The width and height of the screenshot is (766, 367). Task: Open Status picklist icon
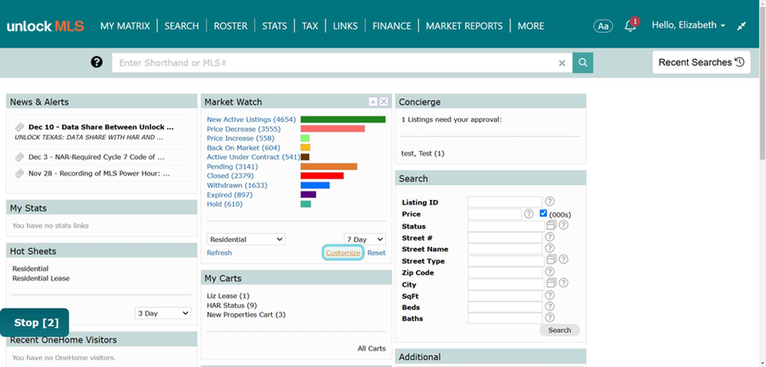click(x=551, y=225)
